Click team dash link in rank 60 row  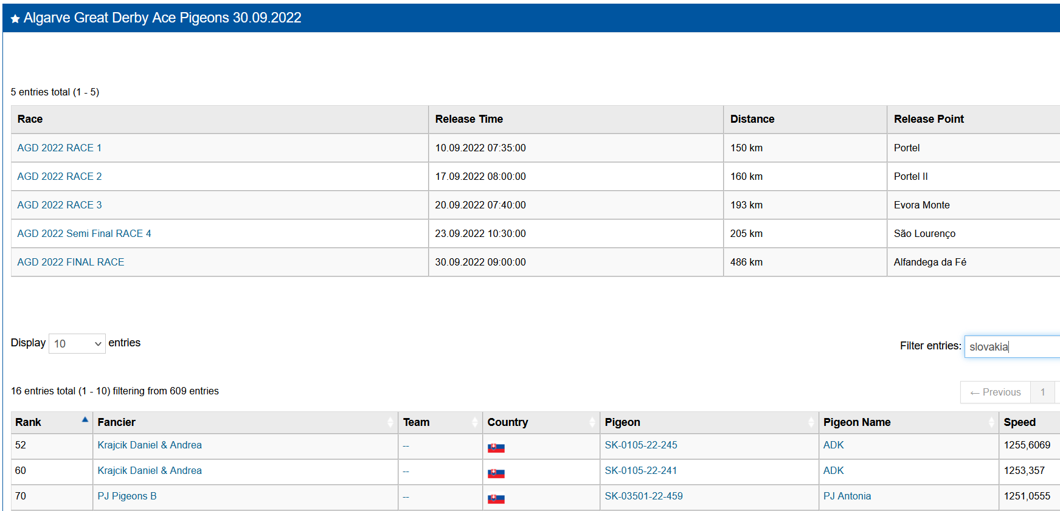[x=406, y=471]
